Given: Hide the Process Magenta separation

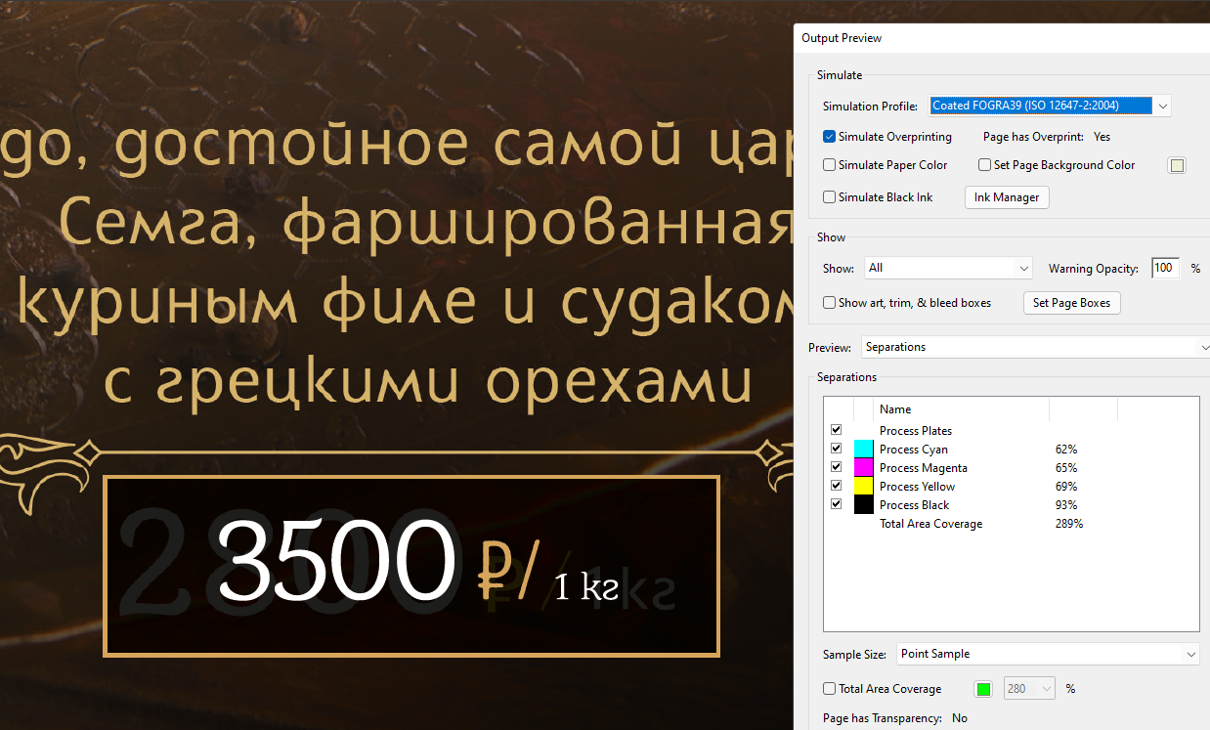Looking at the screenshot, I should (836, 466).
